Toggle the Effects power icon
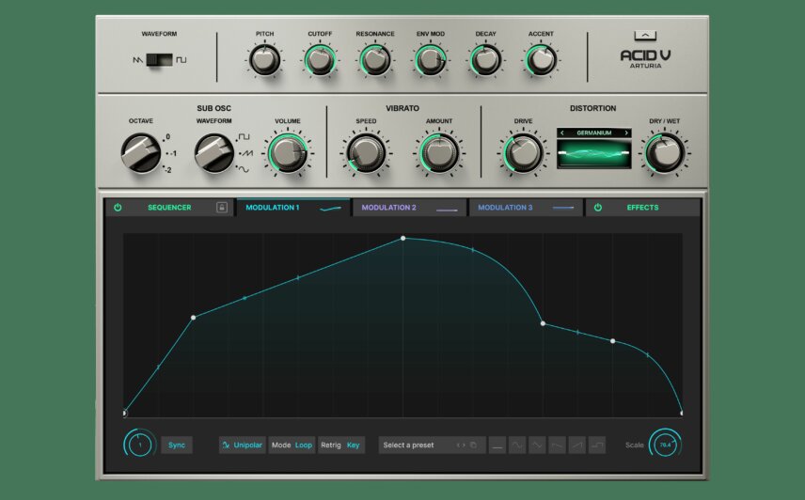 point(597,208)
